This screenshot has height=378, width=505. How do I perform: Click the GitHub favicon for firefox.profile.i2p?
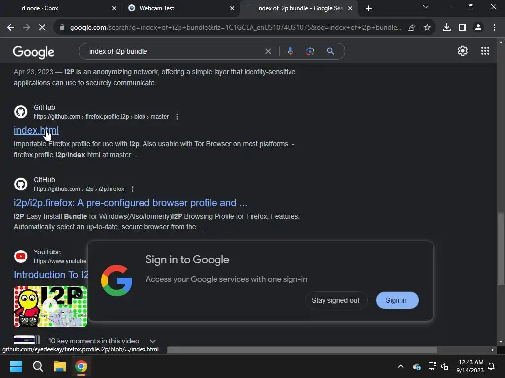click(x=21, y=112)
